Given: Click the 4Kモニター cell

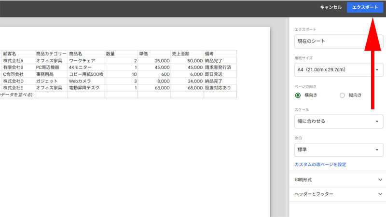Looking at the screenshot, I should click(86, 68).
